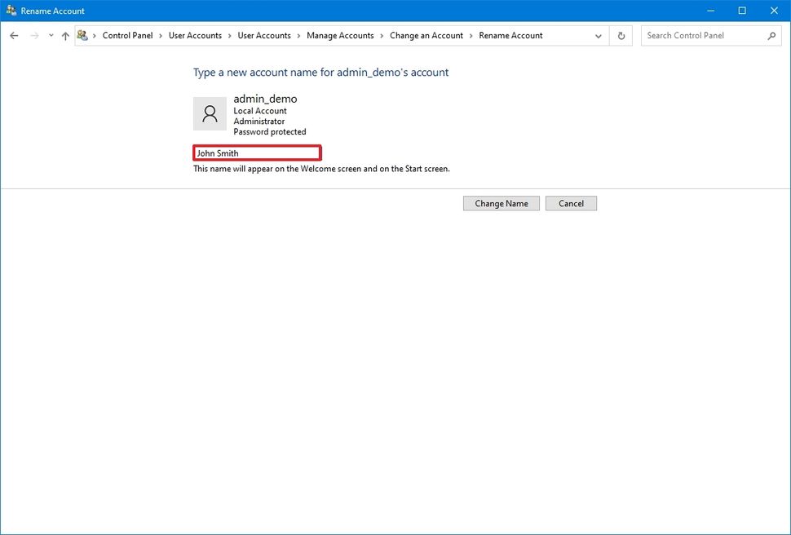Click the Rename Account title bar icon
The image size is (791, 535).
[11, 11]
